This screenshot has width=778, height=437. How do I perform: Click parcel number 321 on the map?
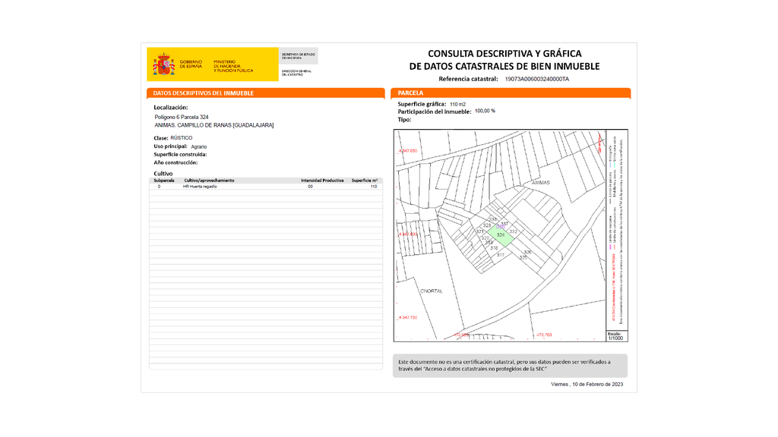[x=480, y=231]
